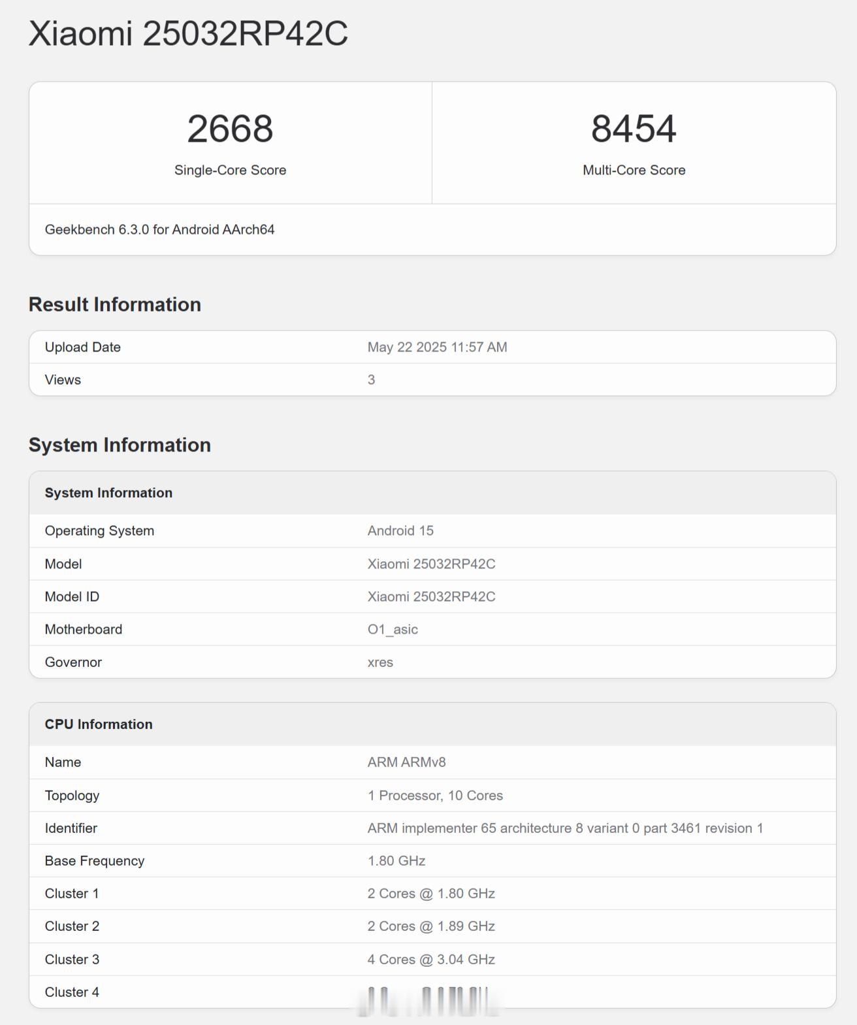
Task: Click the Governor label
Action: tap(73, 662)
